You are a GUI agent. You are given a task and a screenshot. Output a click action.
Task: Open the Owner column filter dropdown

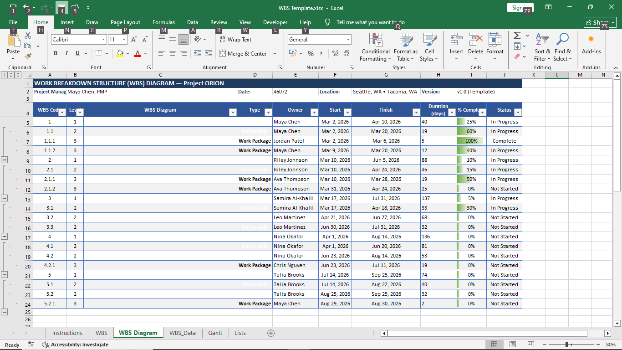click(314, 113)
